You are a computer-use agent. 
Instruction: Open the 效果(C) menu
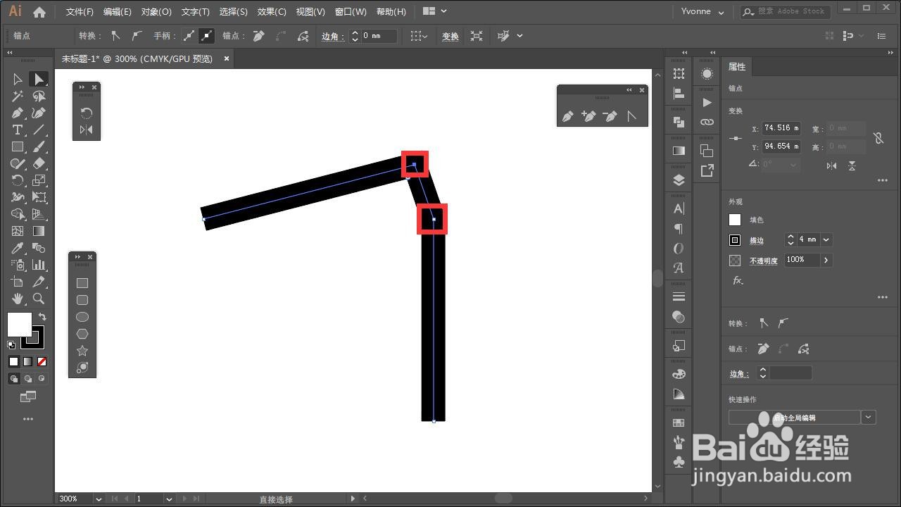[x=272, y=12]
